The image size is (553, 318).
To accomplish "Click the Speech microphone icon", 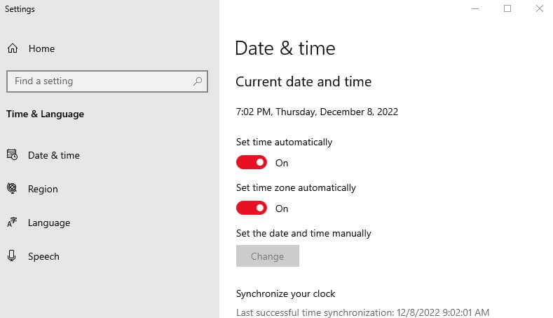I will tap(12, 256).
